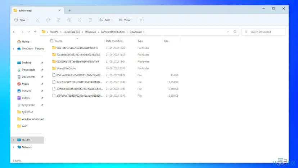This screenshot has height=168, width=298.
Task: Expand the This PC tree node
Action: pyautogui.click(x=13, y=140)
